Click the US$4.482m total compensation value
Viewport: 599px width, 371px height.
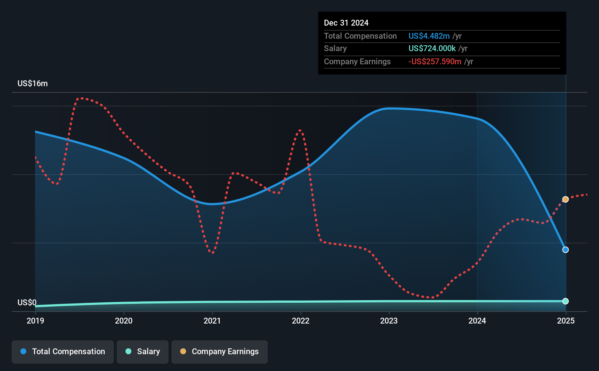[429, 36]
